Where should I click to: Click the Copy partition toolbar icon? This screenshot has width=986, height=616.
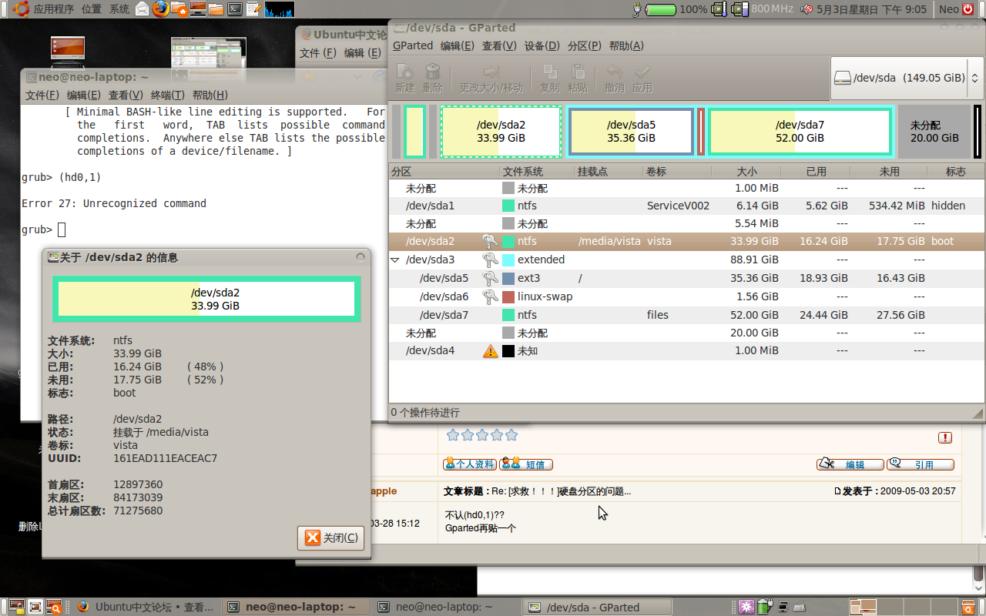point(550,72)
